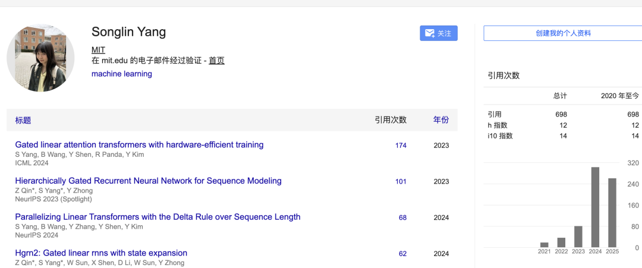Visit the 首页 homepage link

(216, 61)
